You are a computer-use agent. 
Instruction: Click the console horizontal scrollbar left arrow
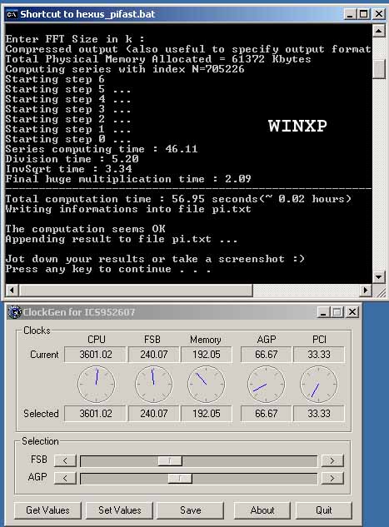point(12,290)
